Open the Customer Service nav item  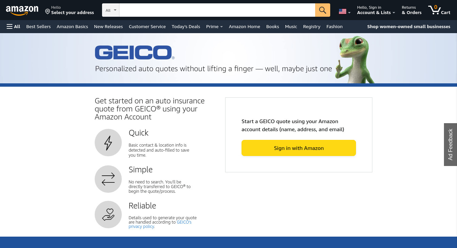coord(147,26)
